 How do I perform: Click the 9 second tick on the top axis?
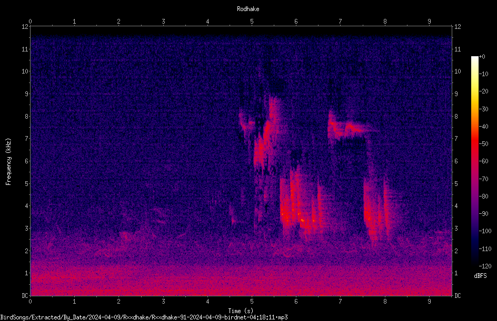(x=429, y=22)
